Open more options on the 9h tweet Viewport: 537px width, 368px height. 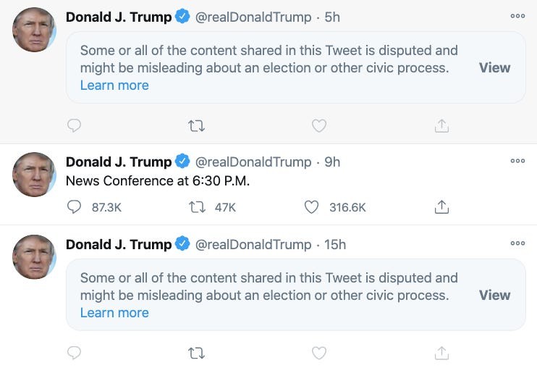pyautogui.click(x=517, y=161)
